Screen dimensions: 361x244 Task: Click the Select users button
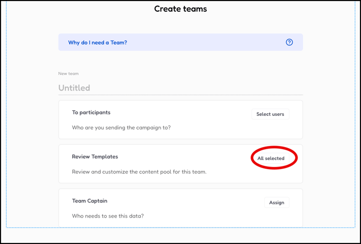point(270,114)
